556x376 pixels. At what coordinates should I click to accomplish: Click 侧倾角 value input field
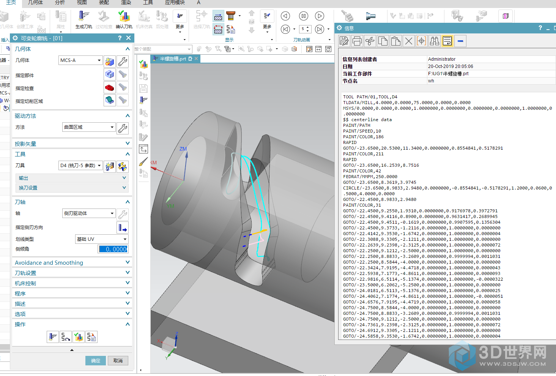tap(113, 249)
